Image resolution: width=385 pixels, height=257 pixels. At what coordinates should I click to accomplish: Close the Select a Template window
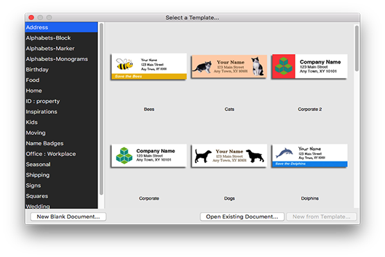point(31,17)
